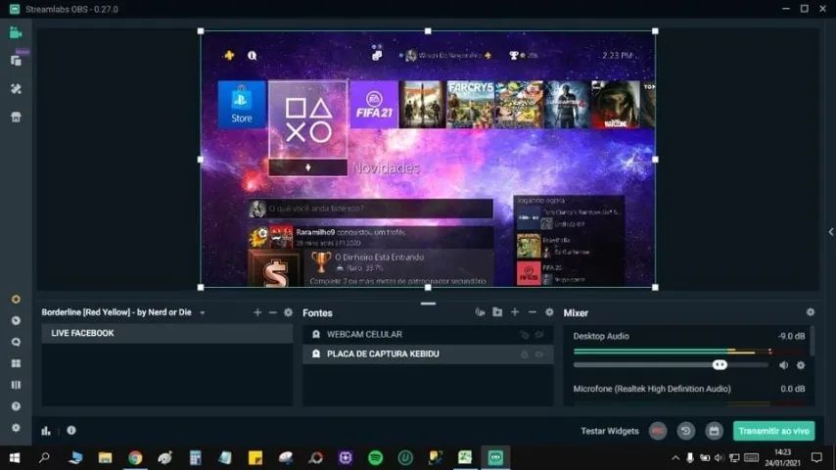Open the Themes icon in the sidebar
The height and width of the screenshot is (470, 836).
[16, 89]
